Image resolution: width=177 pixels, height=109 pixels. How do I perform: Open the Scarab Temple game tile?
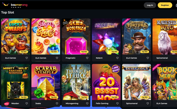point(46,82)
